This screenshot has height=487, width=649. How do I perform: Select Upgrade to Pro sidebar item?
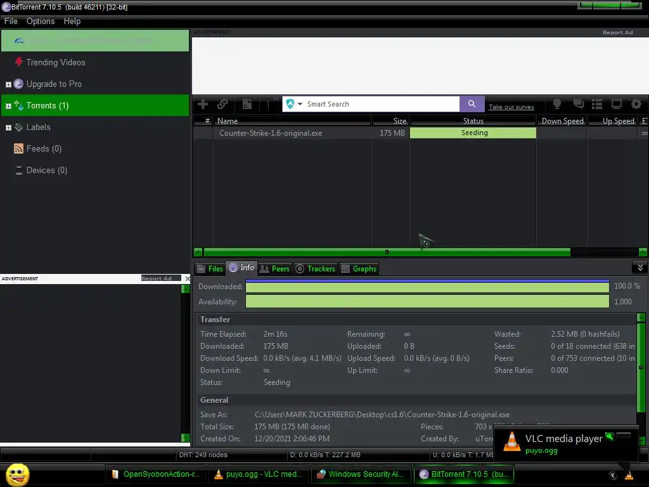tap(54, 84)
